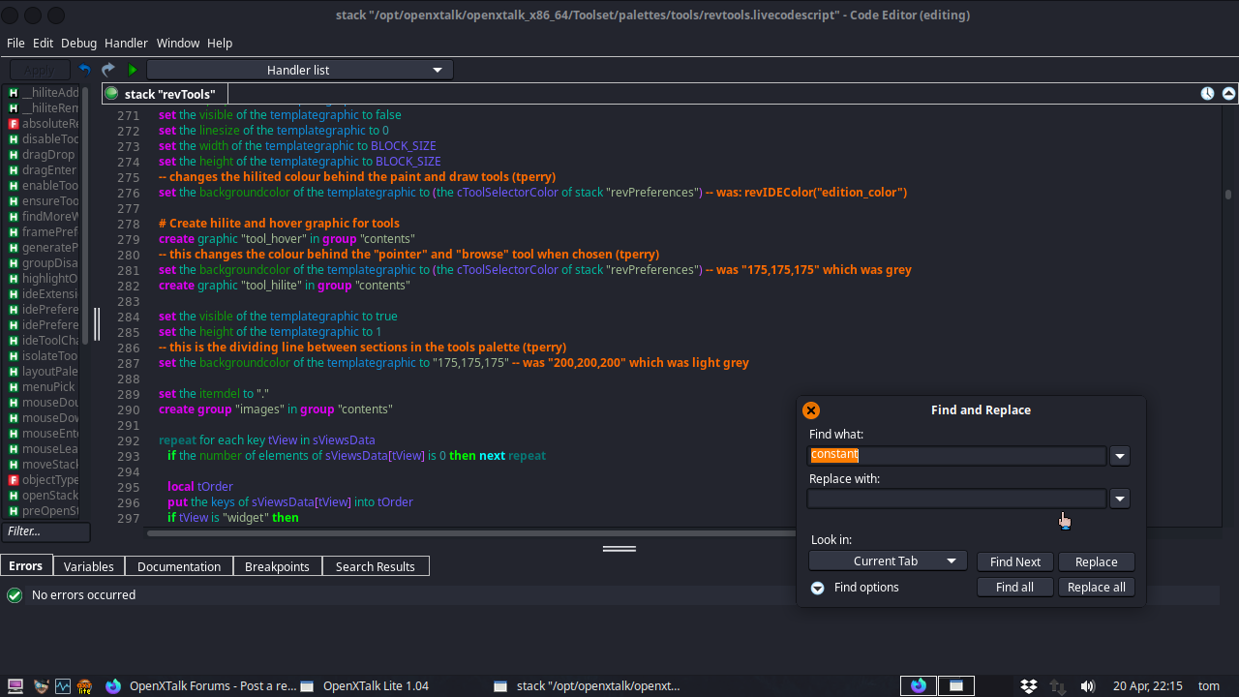Click the volume speaker tray icon

click(1087, 685)
